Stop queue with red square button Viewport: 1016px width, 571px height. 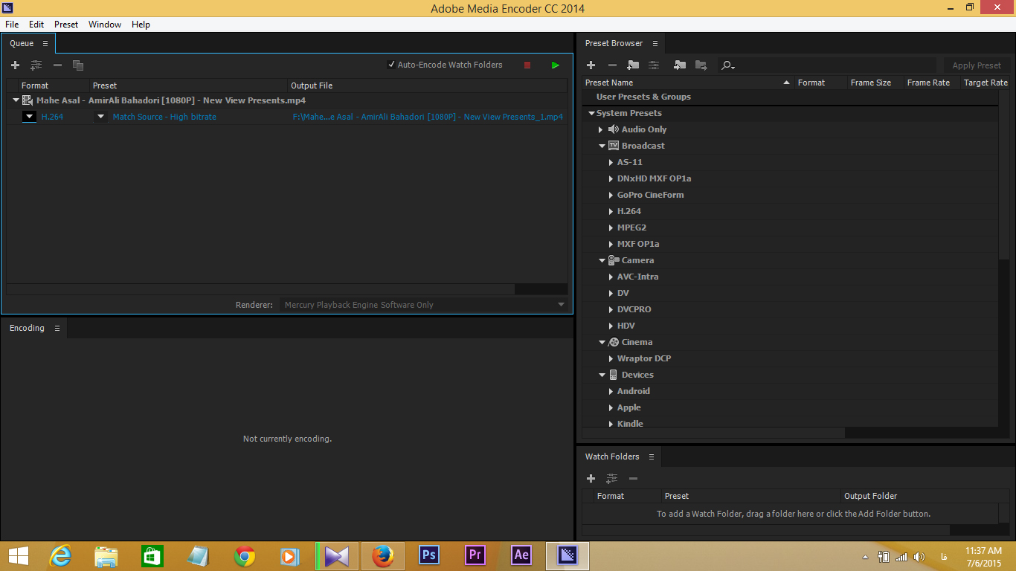527,65
